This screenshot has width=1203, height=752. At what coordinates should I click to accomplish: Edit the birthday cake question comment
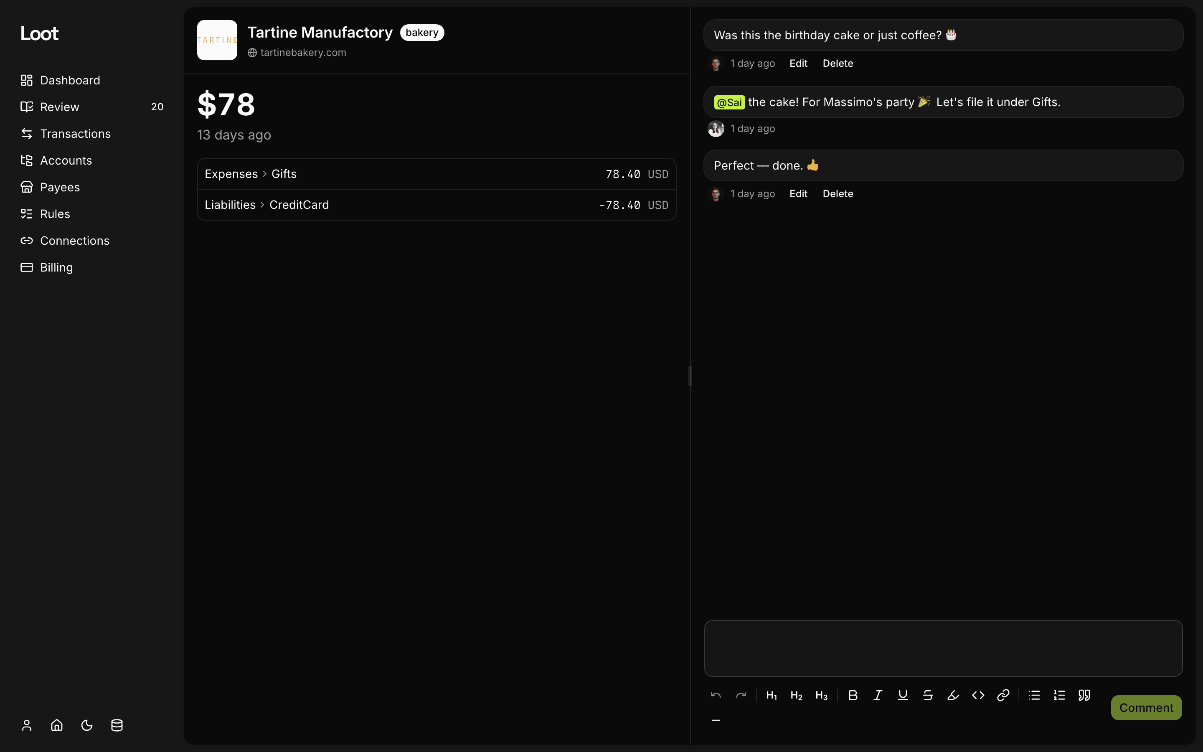[x=798, y=64]
